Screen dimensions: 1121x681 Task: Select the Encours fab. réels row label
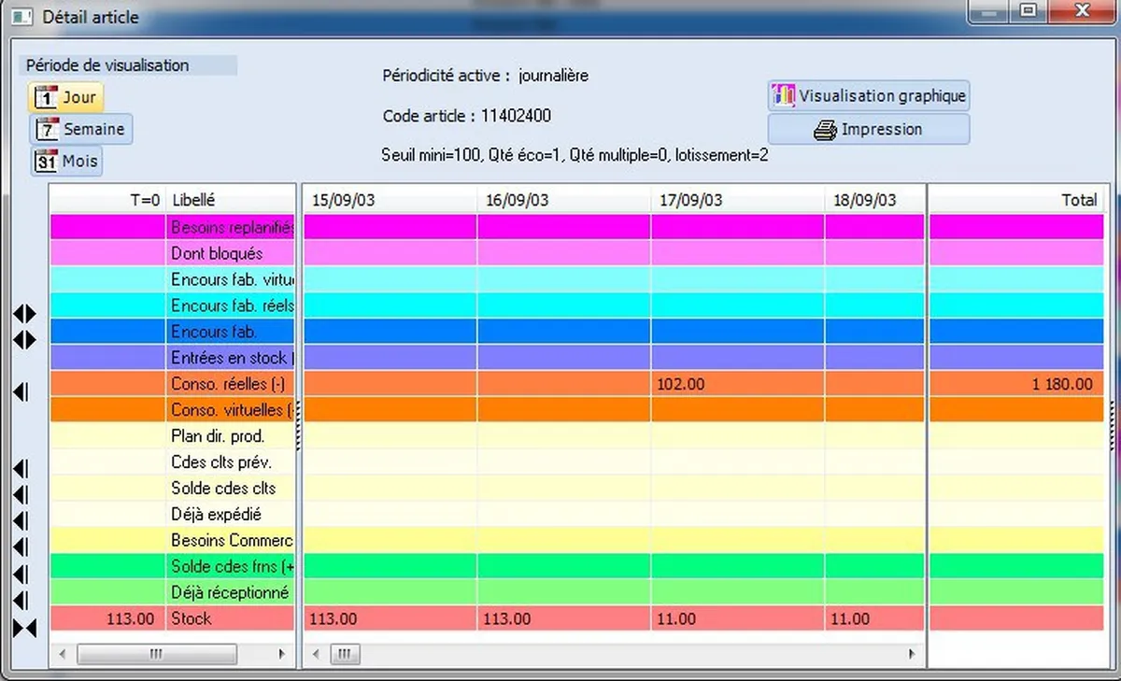233,305
